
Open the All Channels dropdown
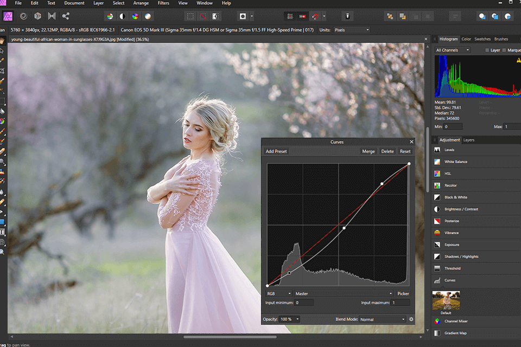[453, 50]
